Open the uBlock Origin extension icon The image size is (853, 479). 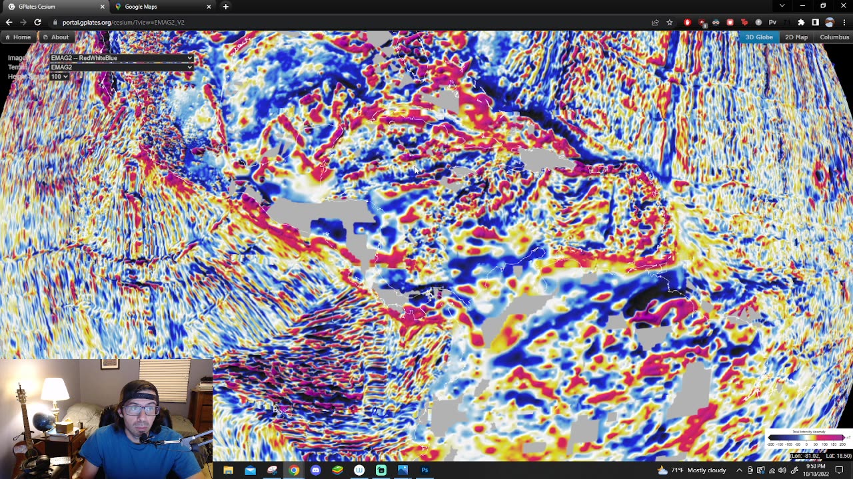point(702,22)
